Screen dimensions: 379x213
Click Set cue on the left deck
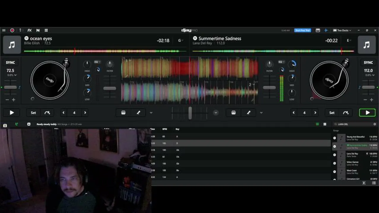33,113
